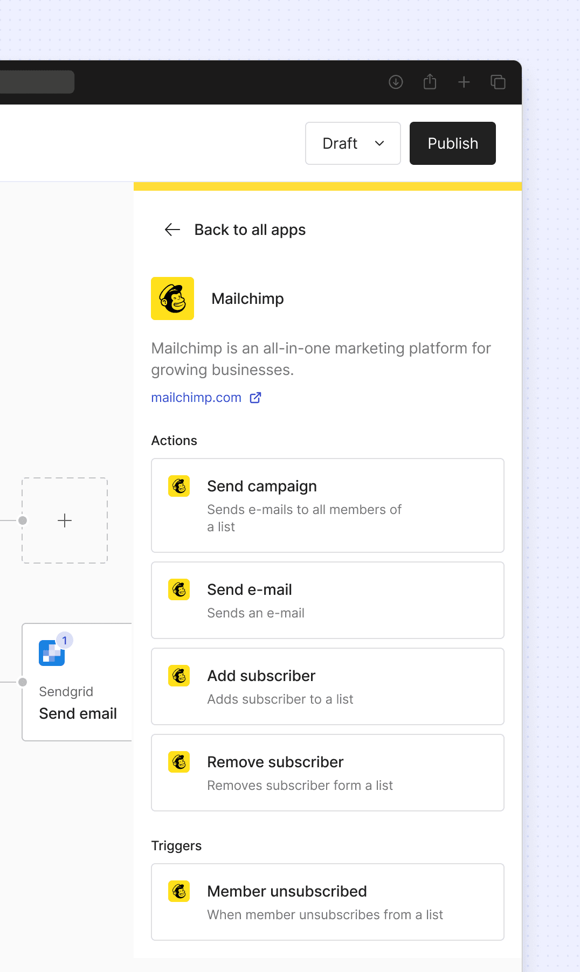The height and width of the screenshot is (972, 580).
Task: Click Mailchimp icon on Send e-mail card
Action: 179,589
